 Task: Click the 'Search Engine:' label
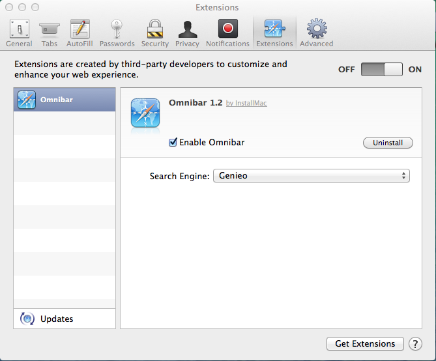point(179,177)
